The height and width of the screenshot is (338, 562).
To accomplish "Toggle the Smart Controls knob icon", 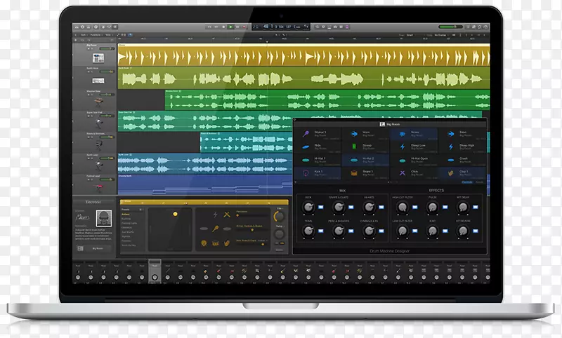I will [103, 27].
